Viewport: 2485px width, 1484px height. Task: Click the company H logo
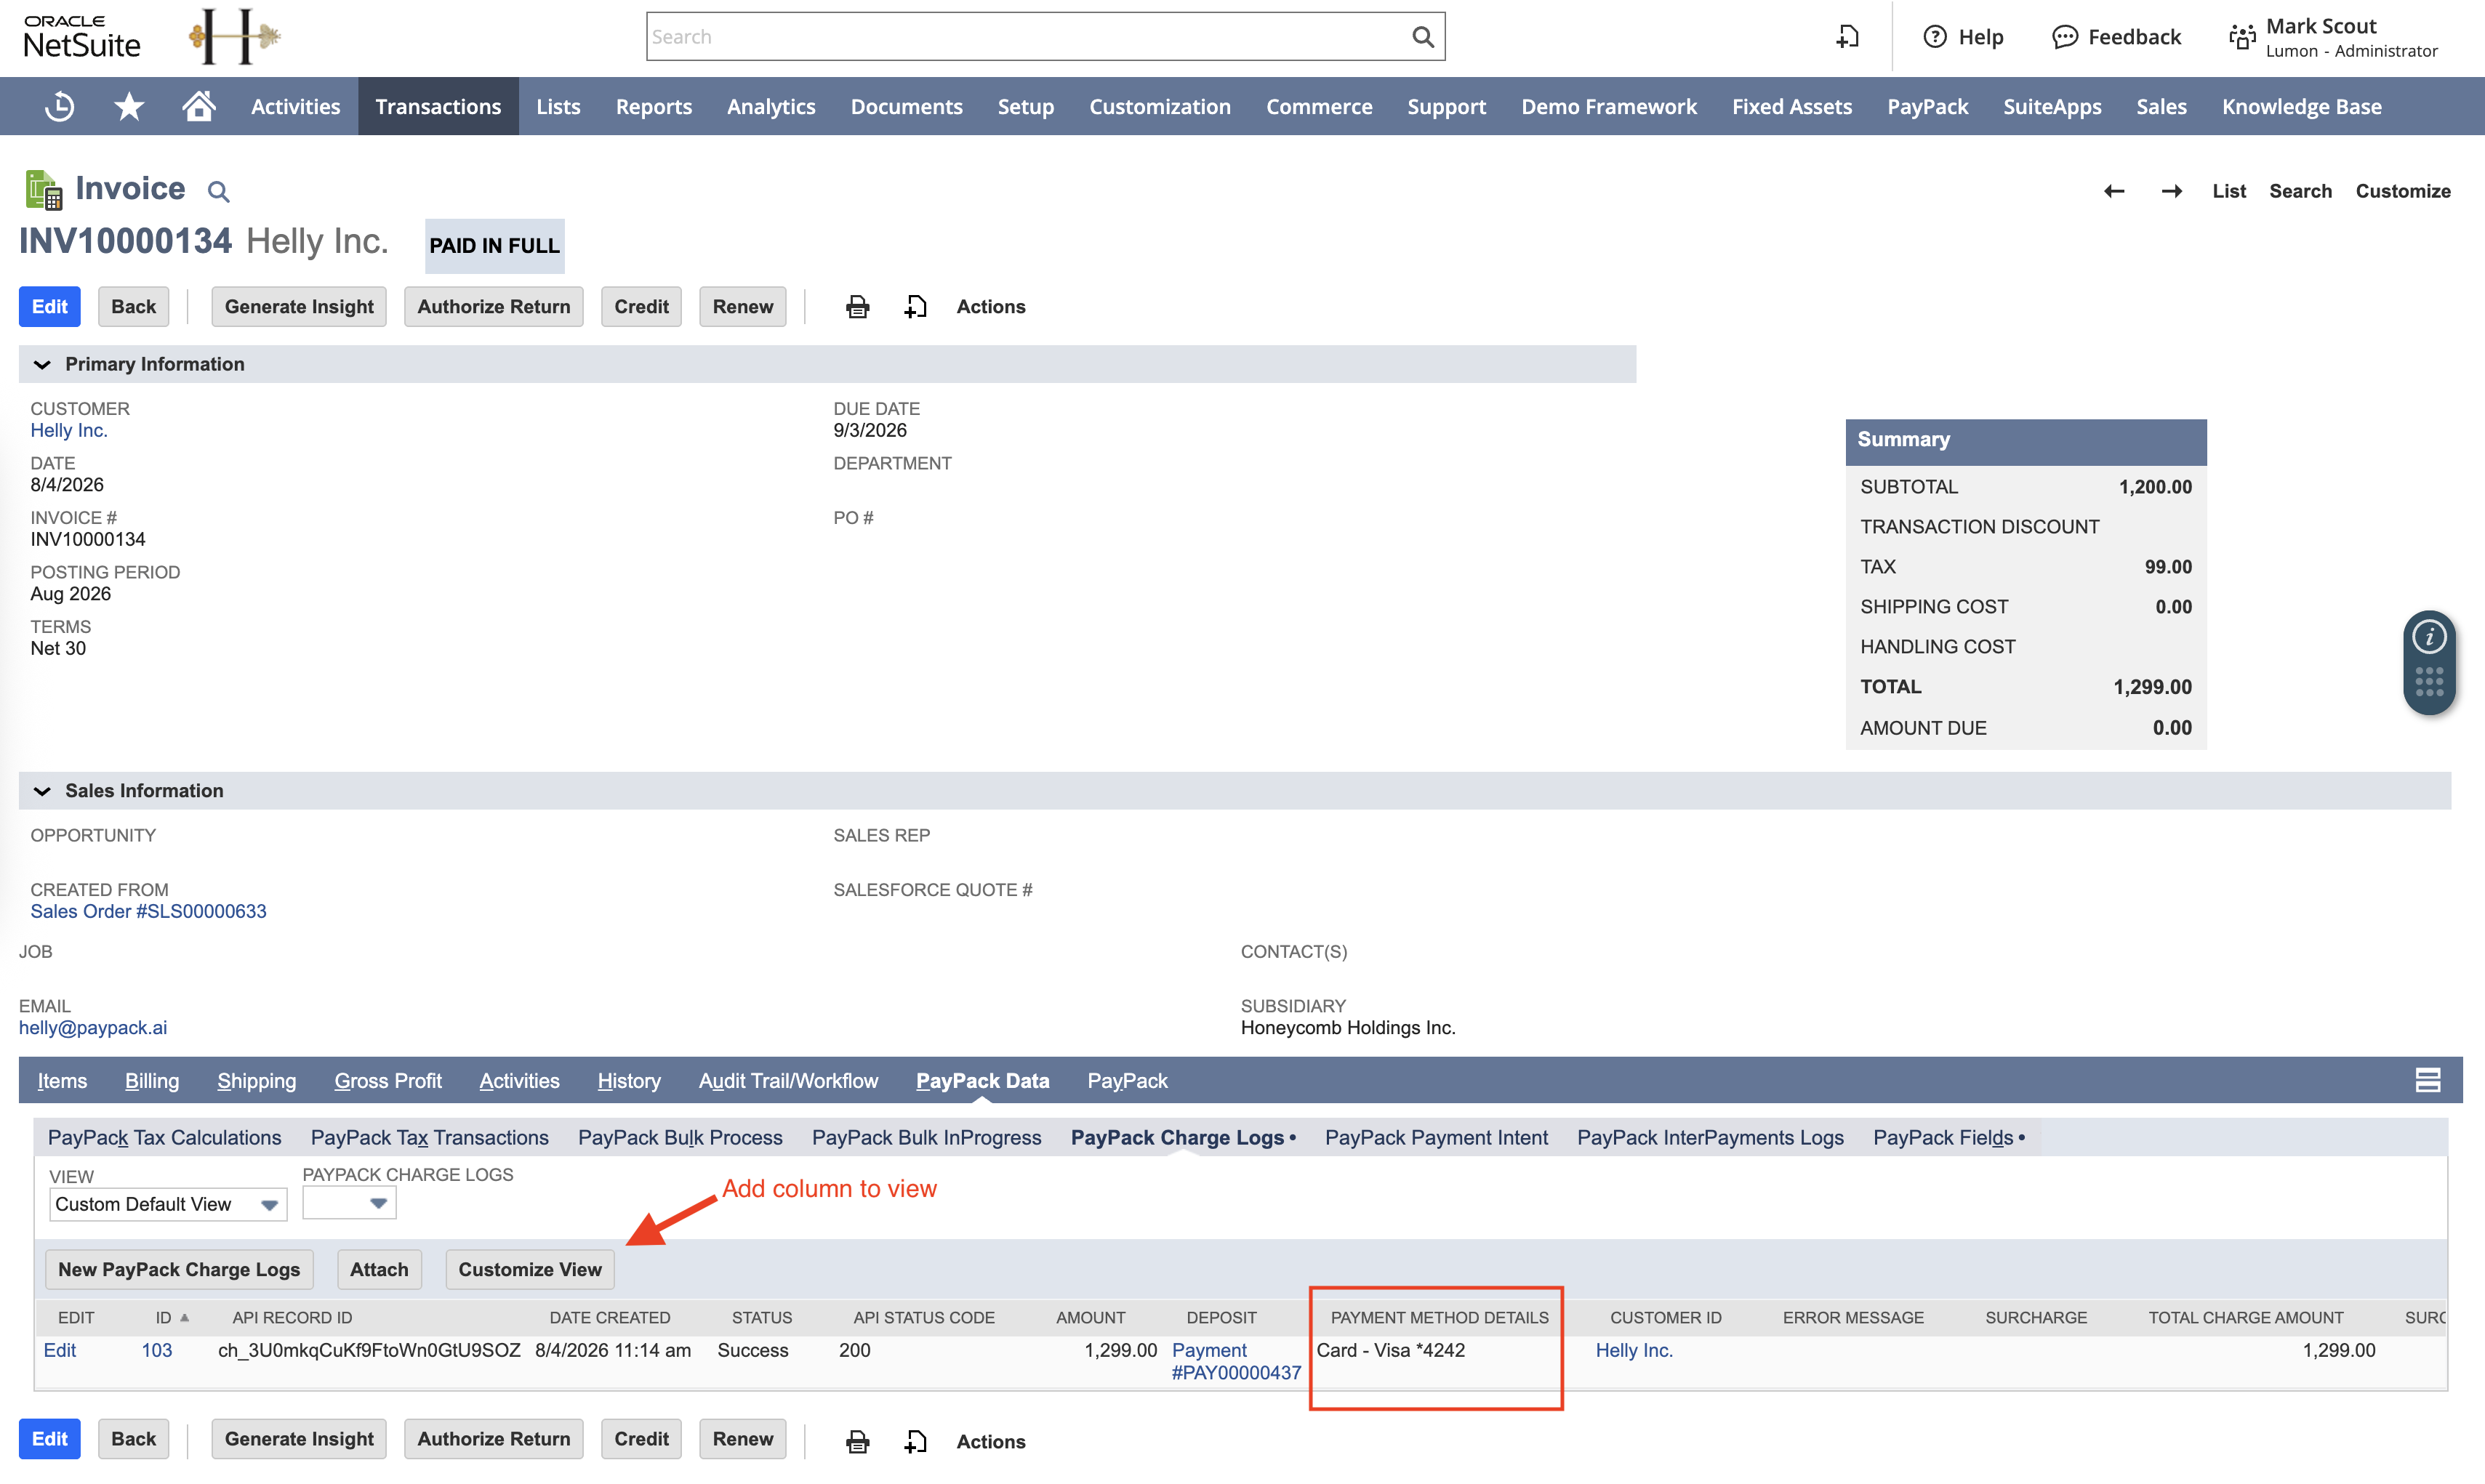pyautogui.click(x=235, y=36)
